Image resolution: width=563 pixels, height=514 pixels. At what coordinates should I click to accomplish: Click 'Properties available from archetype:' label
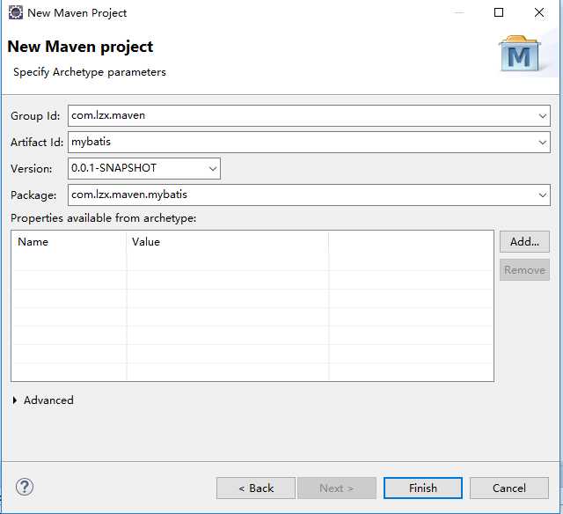pyautogui.click(x=104, y=218)
